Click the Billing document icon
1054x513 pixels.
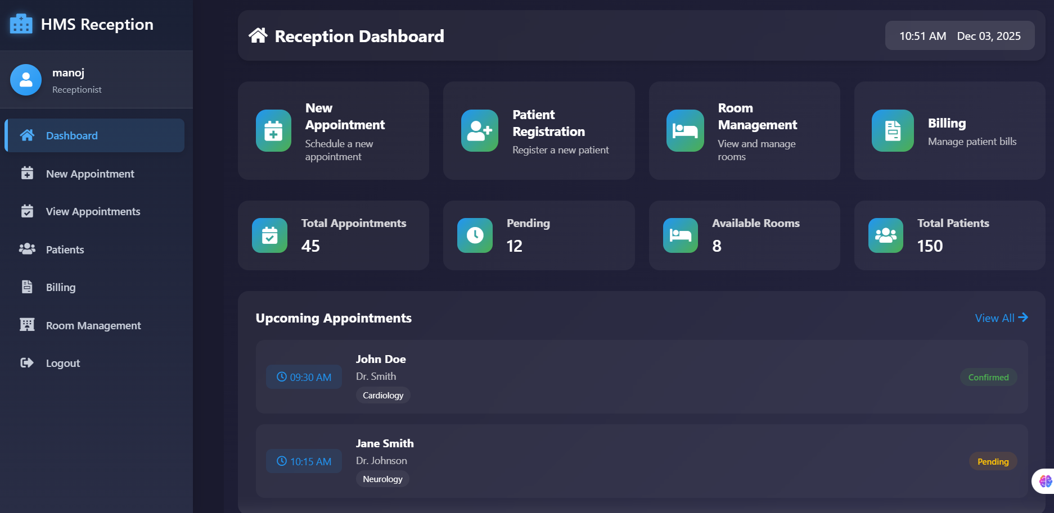click(x=892, y=130)
